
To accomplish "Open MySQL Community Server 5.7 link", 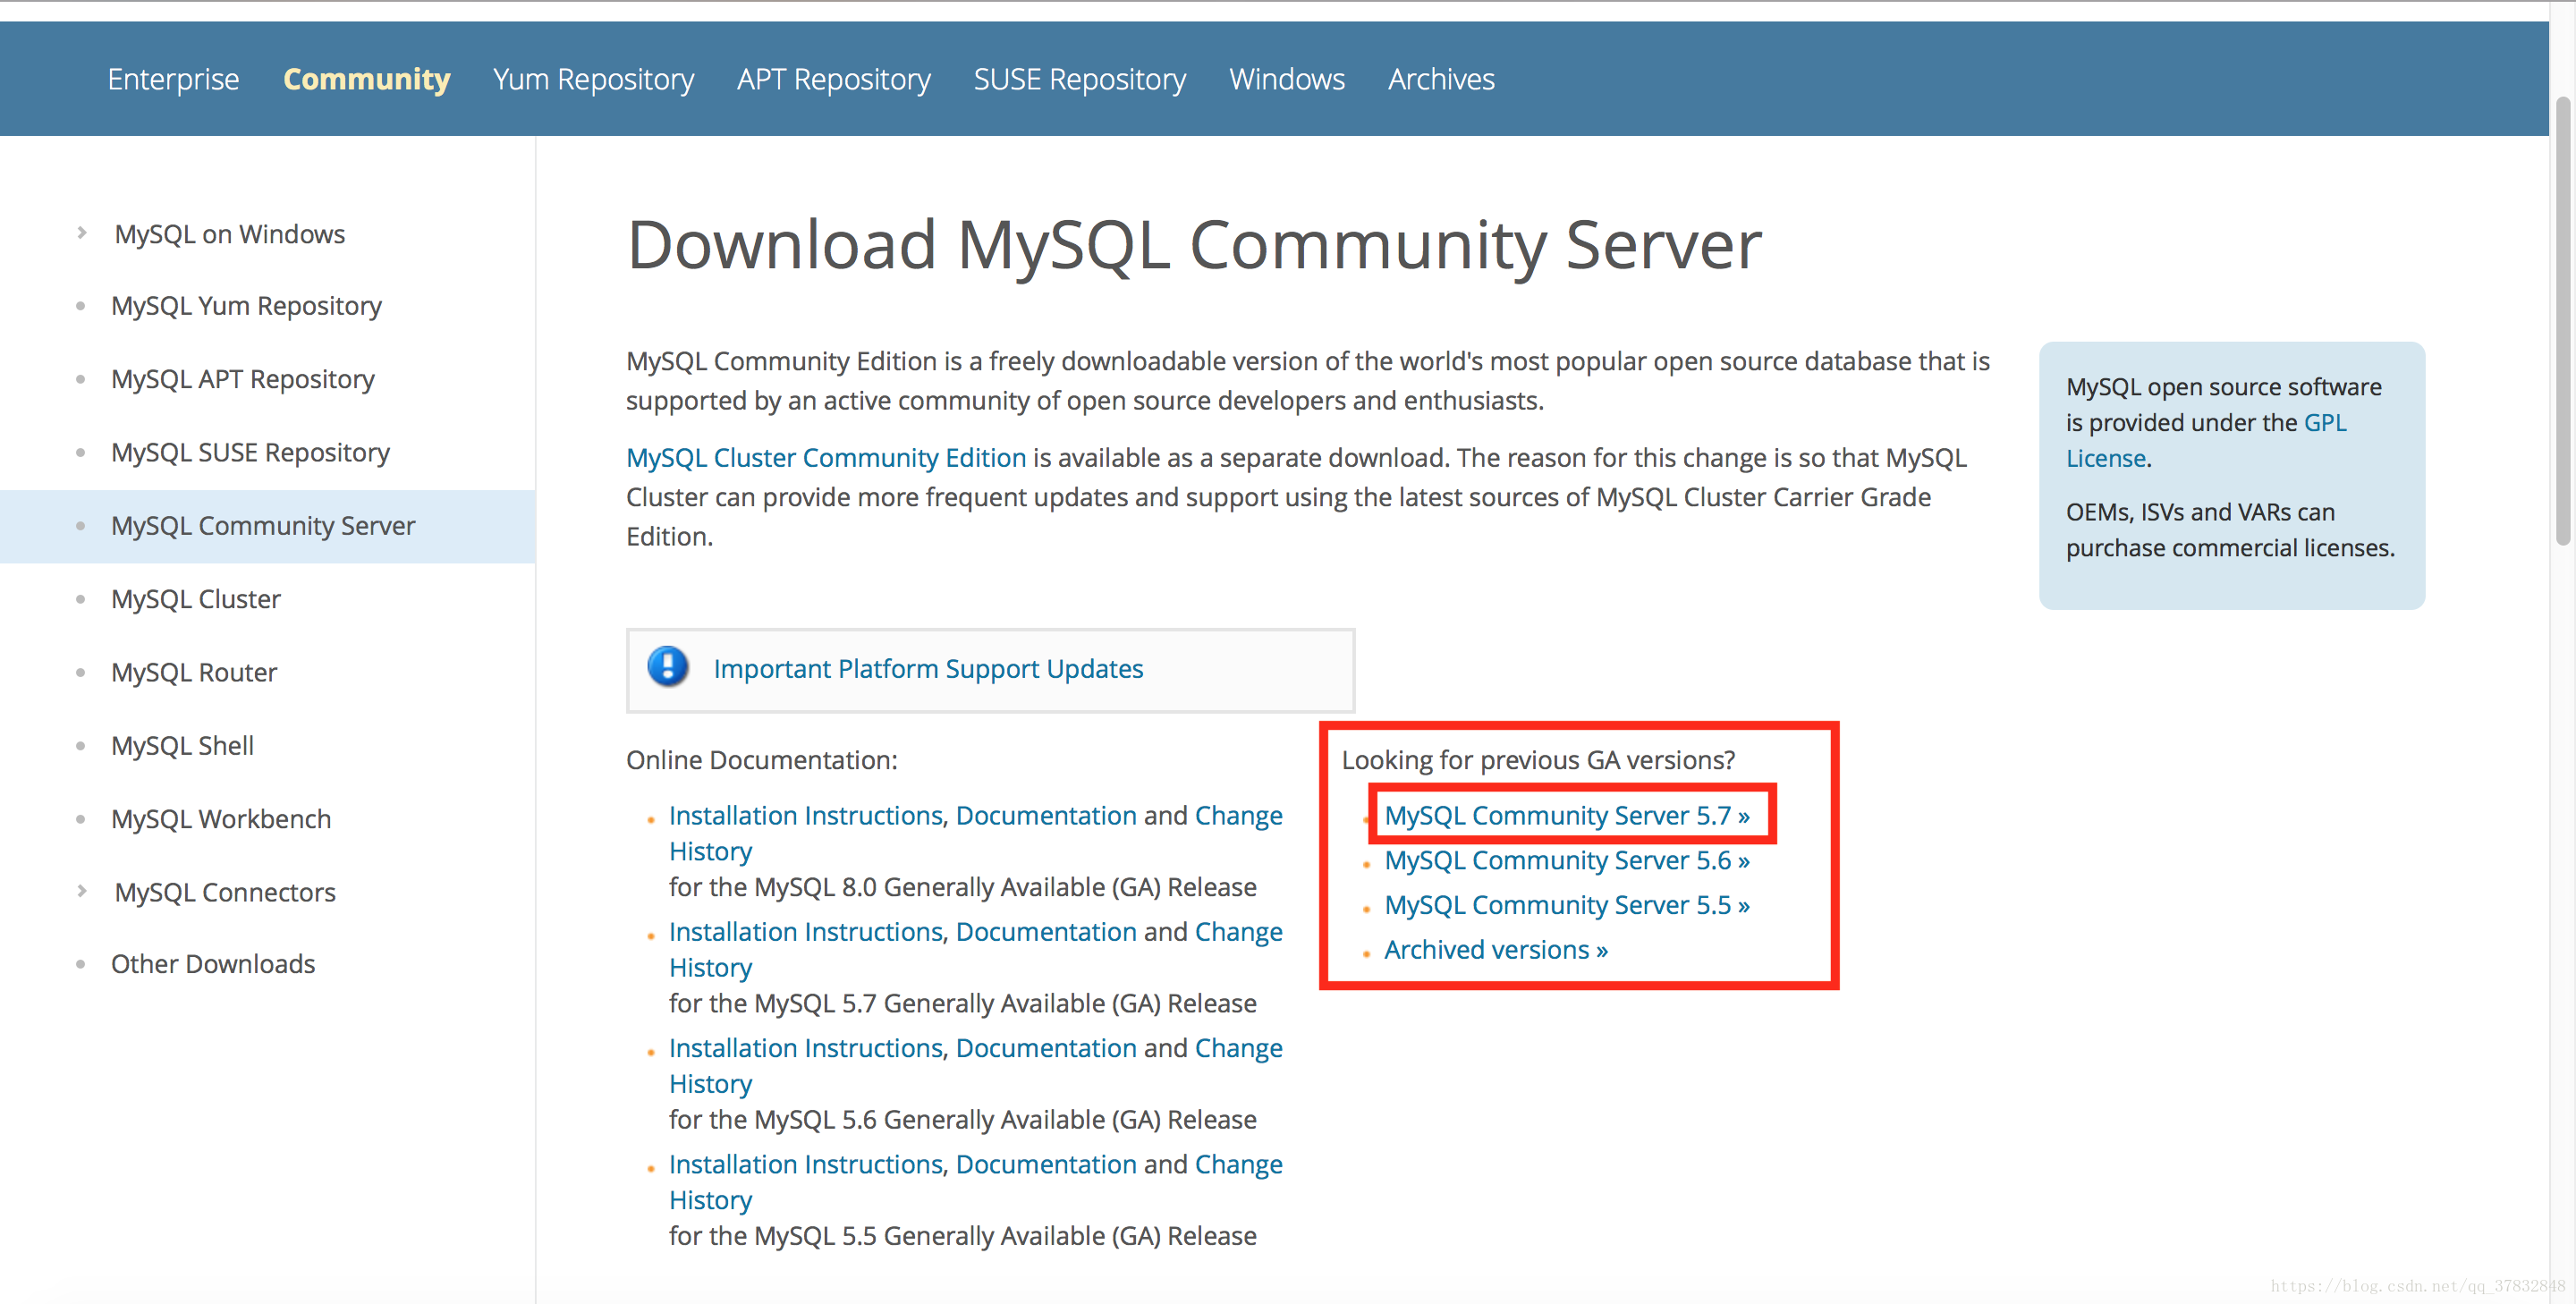I will 1567,815.
